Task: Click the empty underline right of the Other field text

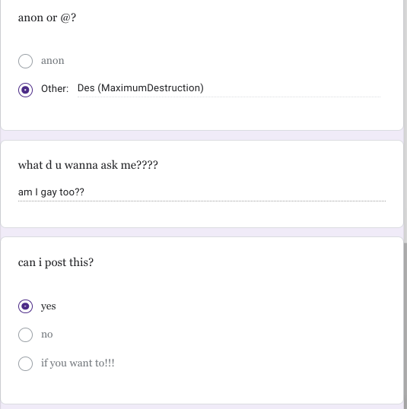Action: pos(292,90)
